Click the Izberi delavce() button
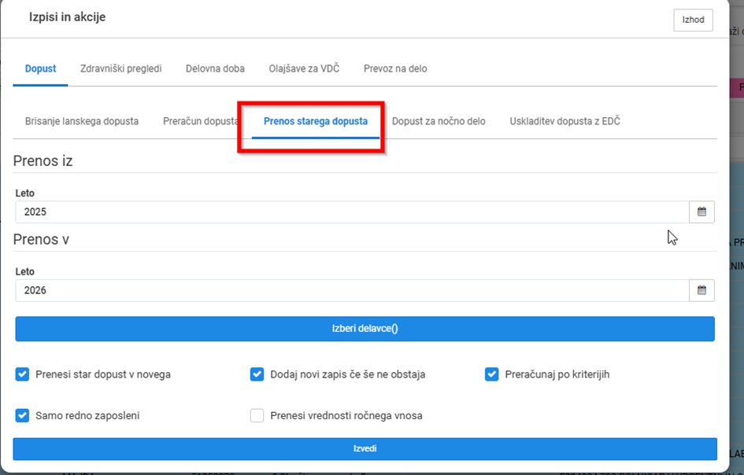This screenshot has width=744, height=475. (365, 329)
